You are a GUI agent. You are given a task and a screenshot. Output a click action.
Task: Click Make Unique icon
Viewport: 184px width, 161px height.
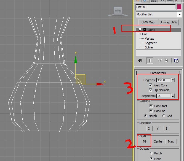(160, 61)
